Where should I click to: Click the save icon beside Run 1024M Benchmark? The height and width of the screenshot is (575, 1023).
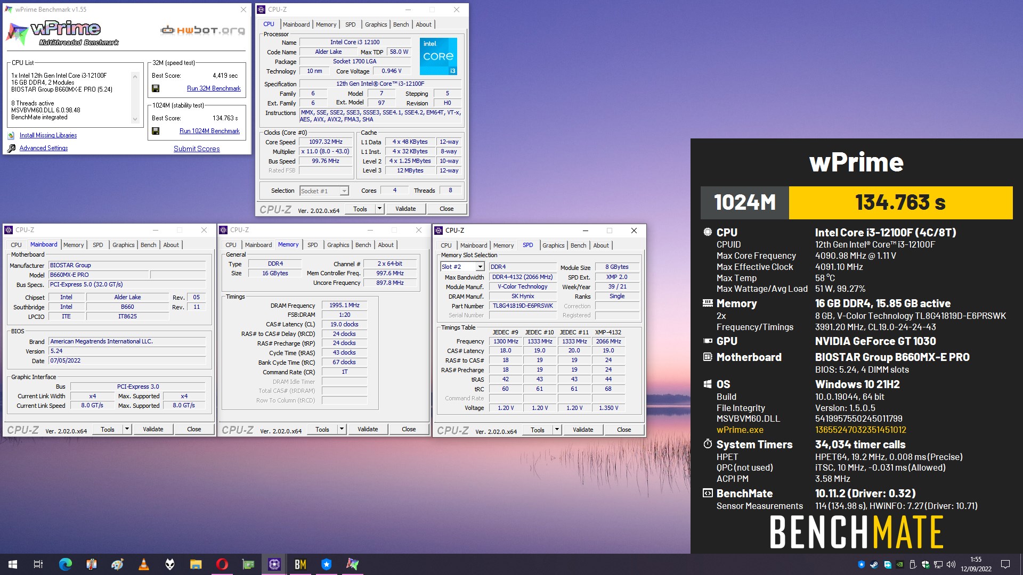click(x=156, y=131)
